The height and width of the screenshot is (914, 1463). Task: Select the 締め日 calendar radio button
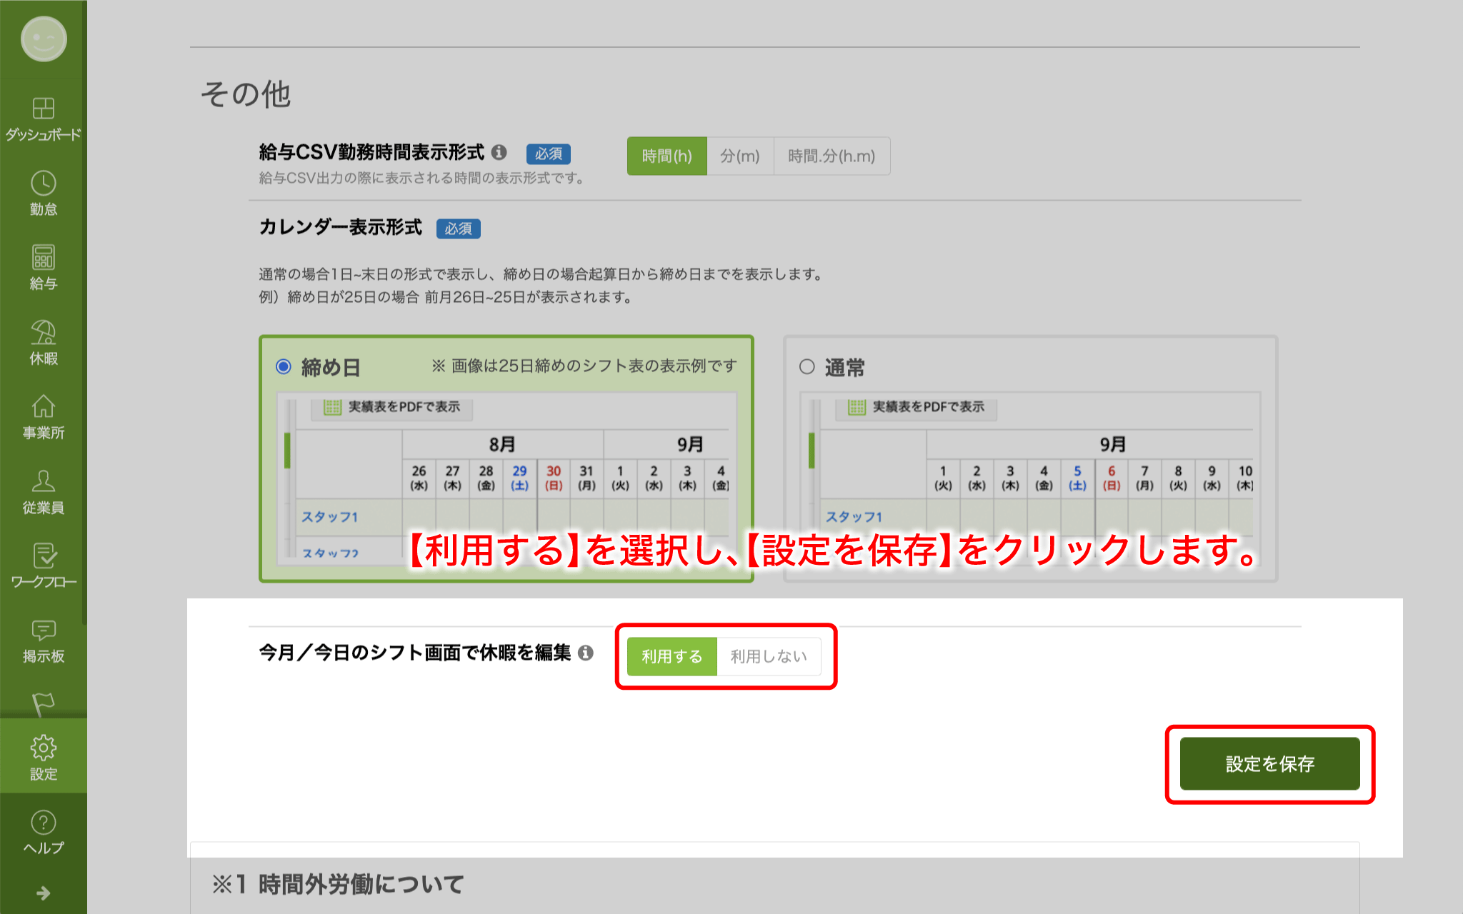[284, 367]
